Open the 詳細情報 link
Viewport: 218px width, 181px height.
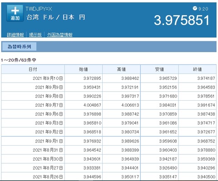pyautogui.click(x=15, y=35)
